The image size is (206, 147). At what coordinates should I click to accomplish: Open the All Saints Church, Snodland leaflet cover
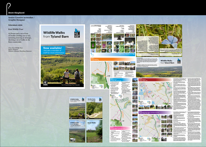coord(77,131)
